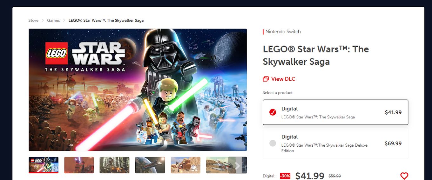Click the breadcrumb chevron after Games
432x180 pixels.
(64, 20)
